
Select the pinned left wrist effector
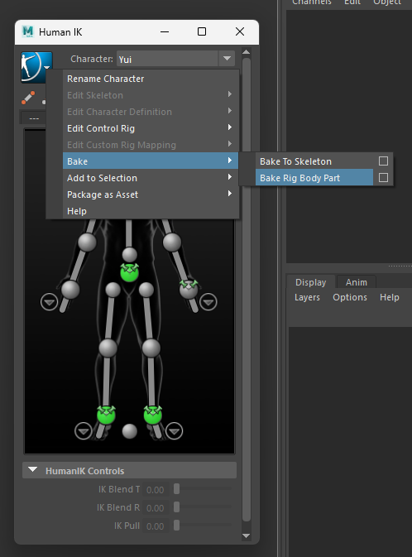click(x=189, y=289)
